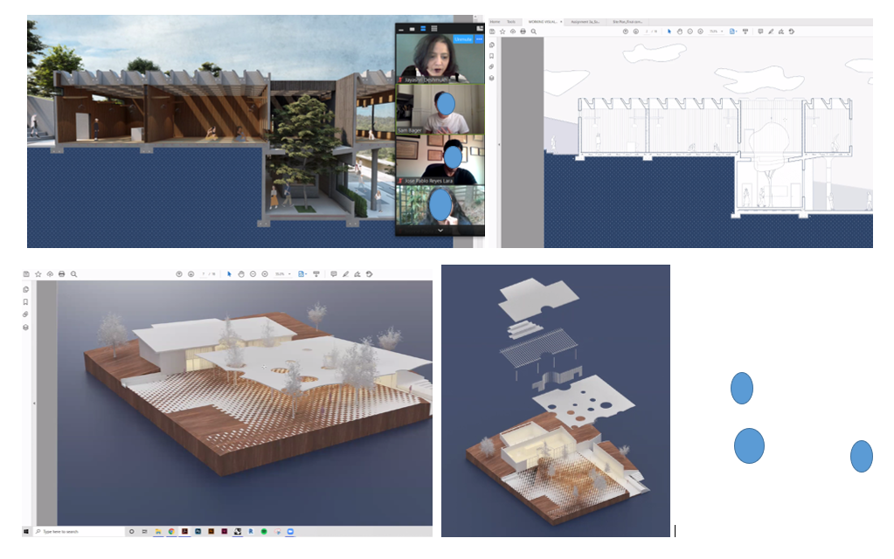The height and width of the screenshot is (559, 894).
Task: Zoom in on section-drawing Acrobat window
Action: coord(700,31)
